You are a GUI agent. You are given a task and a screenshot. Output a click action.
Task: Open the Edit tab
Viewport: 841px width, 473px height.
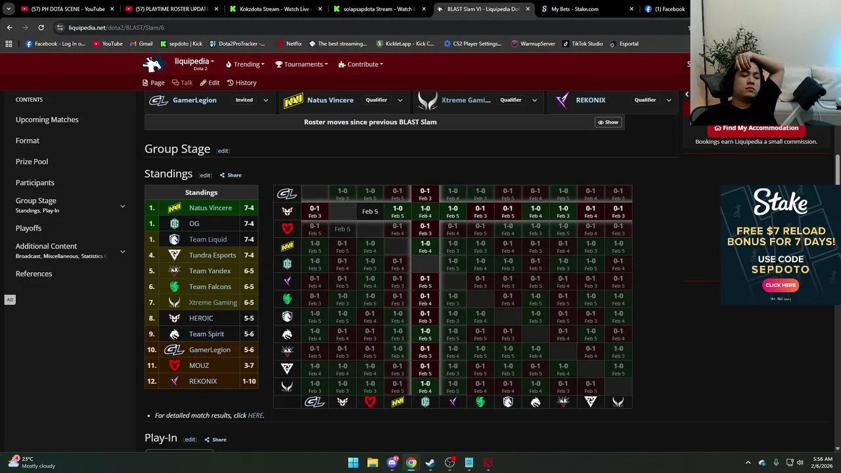210,83
